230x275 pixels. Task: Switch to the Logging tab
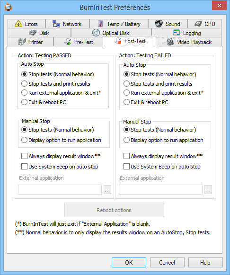(x=186, y=33)
